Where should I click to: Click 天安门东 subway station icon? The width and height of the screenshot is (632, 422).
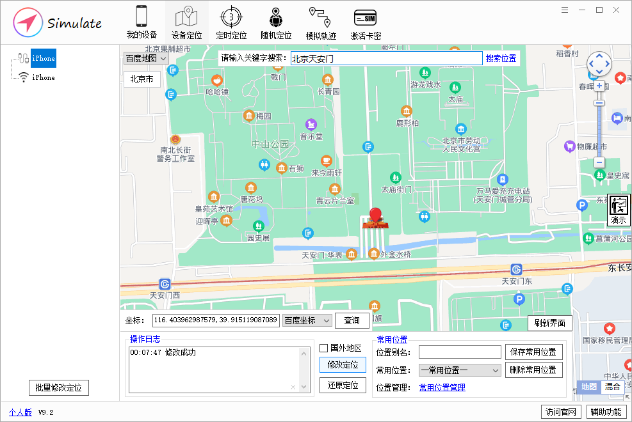point(516,269)
